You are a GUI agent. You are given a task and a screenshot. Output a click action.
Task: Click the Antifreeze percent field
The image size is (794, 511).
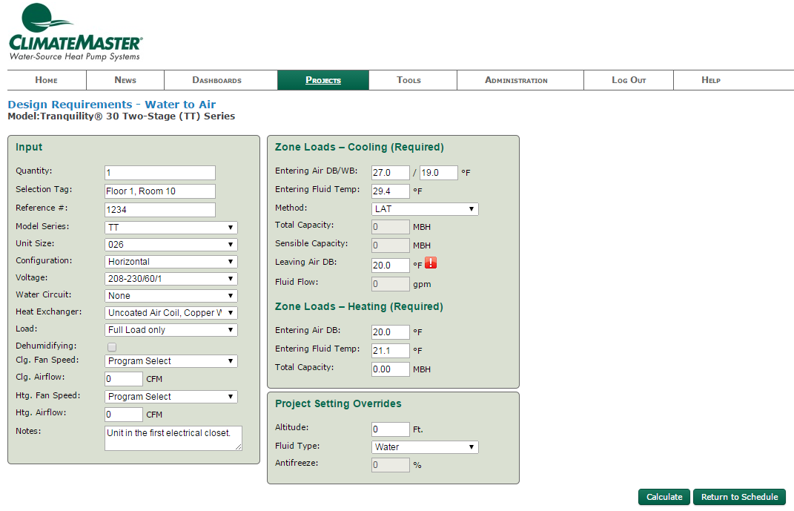[391, 465]
